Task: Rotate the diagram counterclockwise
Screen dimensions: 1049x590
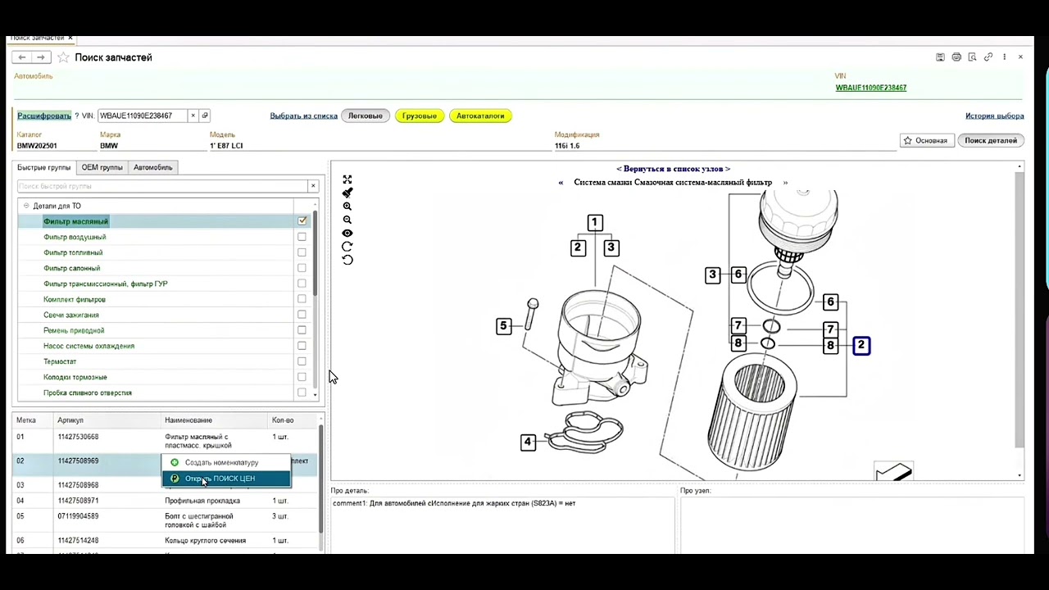Action: [347, 260]
